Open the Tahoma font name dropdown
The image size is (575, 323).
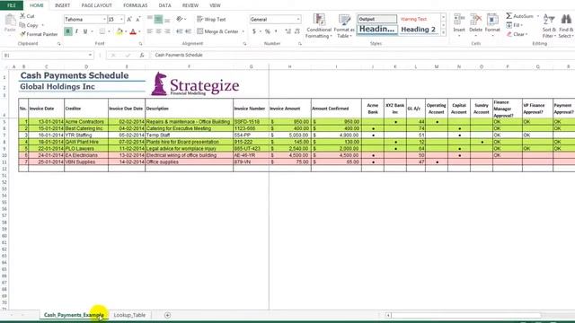[x=104, y=19]
